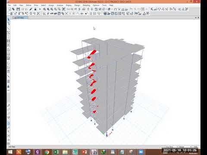Open Google Chrome from the taskbar
207x155 pixels.
[47, 152]
